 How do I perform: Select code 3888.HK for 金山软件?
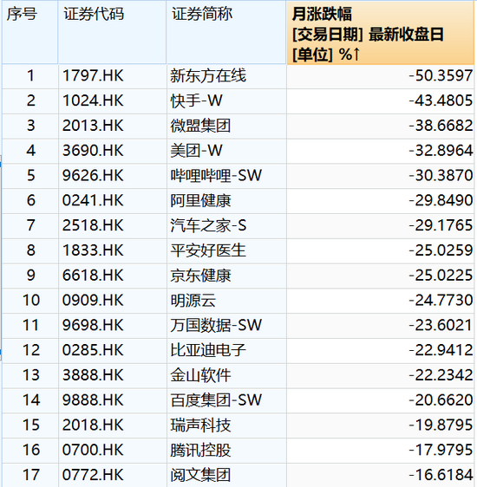(x=93, y=375)
